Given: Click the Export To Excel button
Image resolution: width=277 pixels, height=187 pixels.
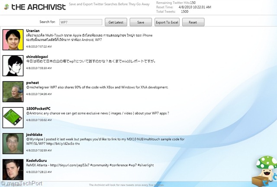Looking at the screenshot, I should coord(167,22).
